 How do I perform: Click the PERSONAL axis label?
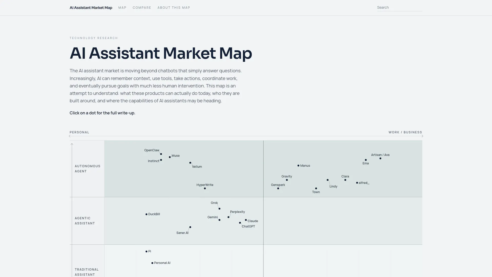click(79, 132)
